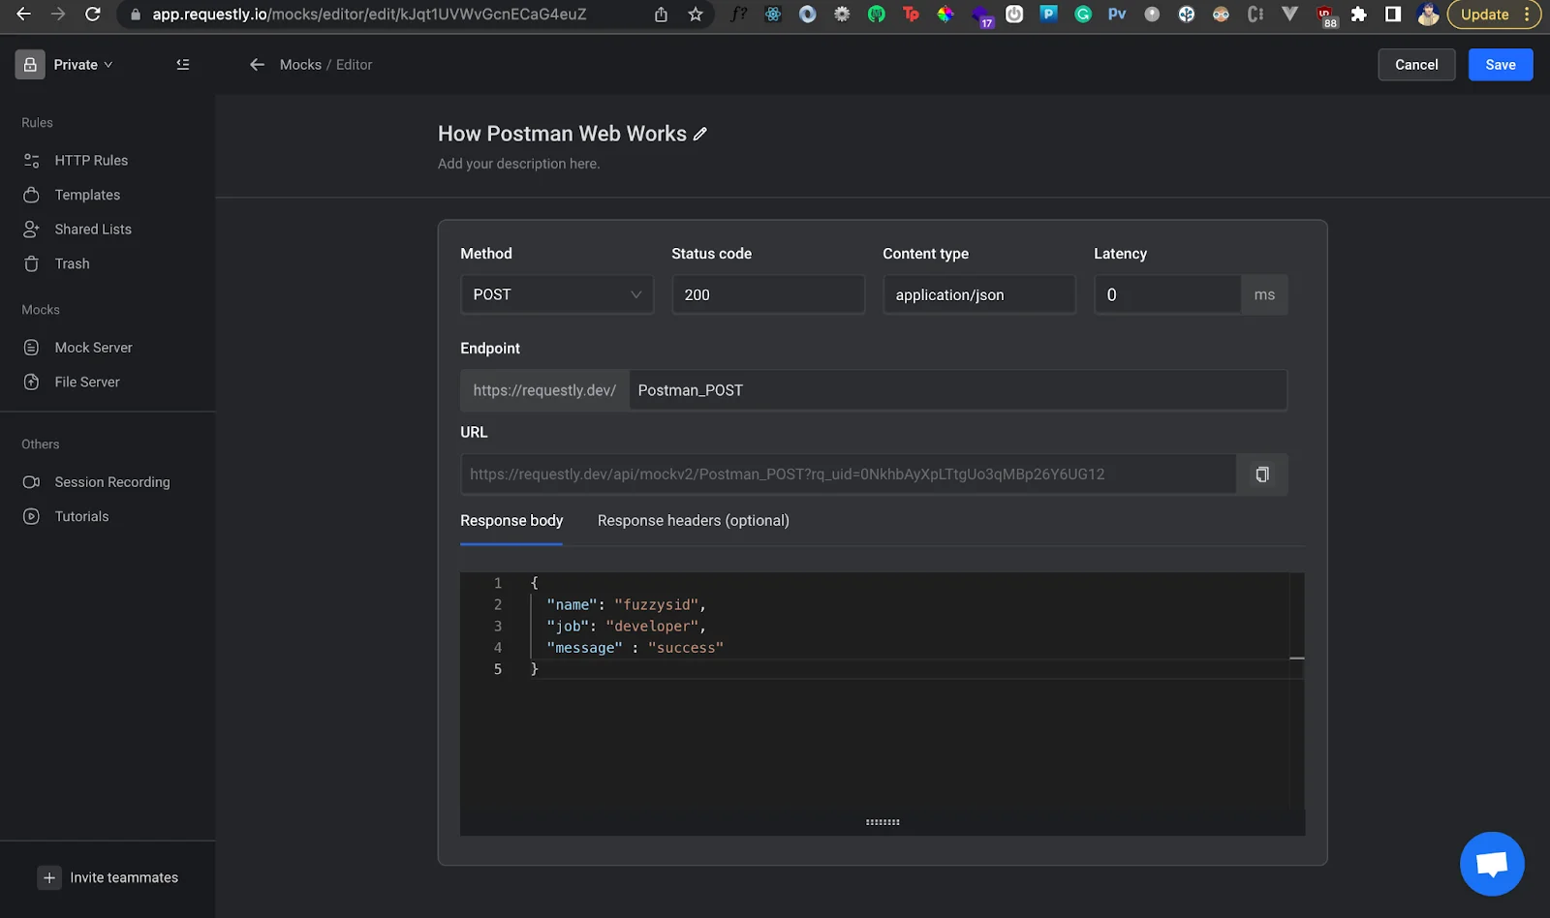Click the Grammarly extension icon
This screenshot has width=1550, height=918.
coord(1083,15)
